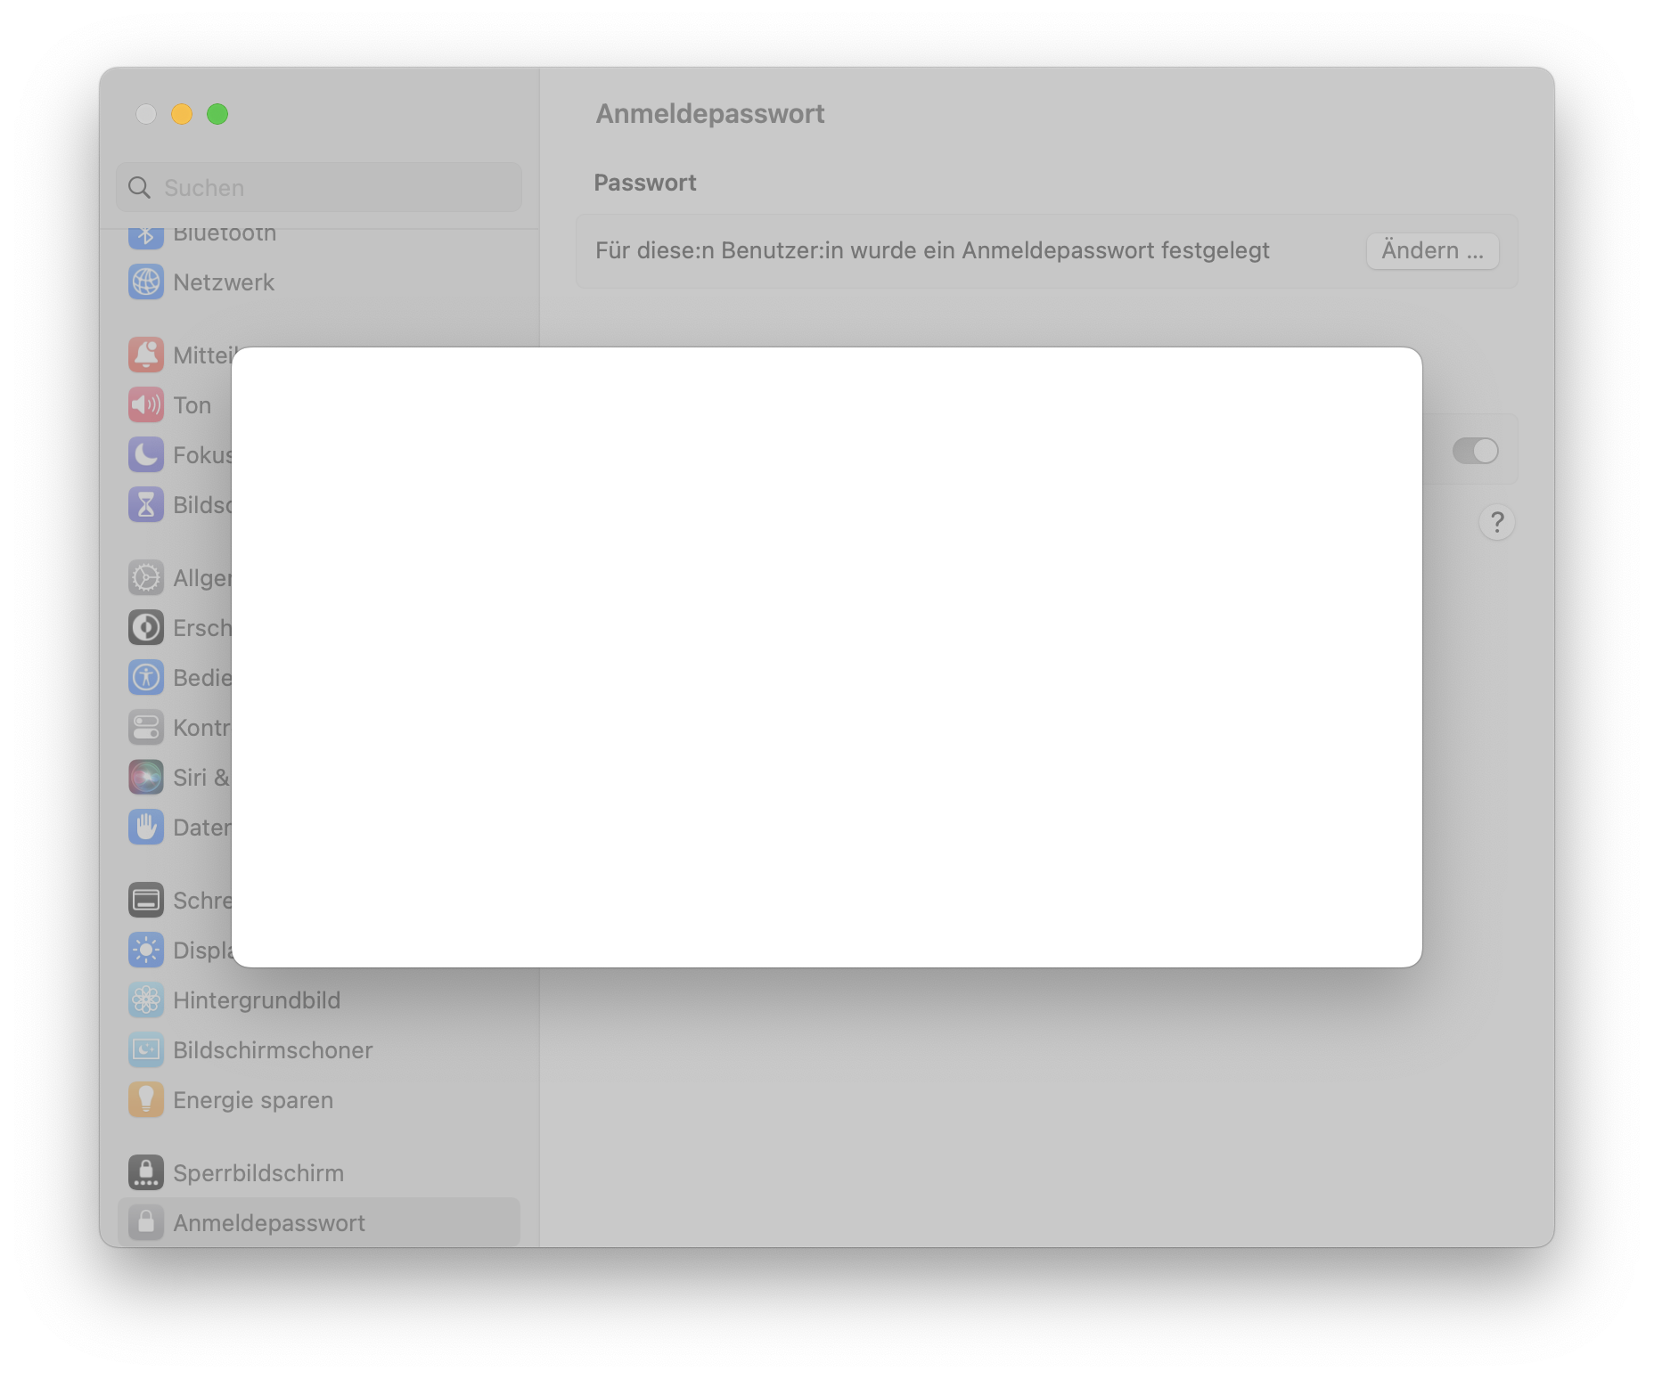The width and height of the screenshot is (1654, 1379).
Task: Open the Netzwerk settings icon
Action: [x=146, y=282]
